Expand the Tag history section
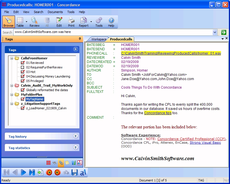Image resolution: width=230 pixels, height=184 pixels. [x=75, y=136]
